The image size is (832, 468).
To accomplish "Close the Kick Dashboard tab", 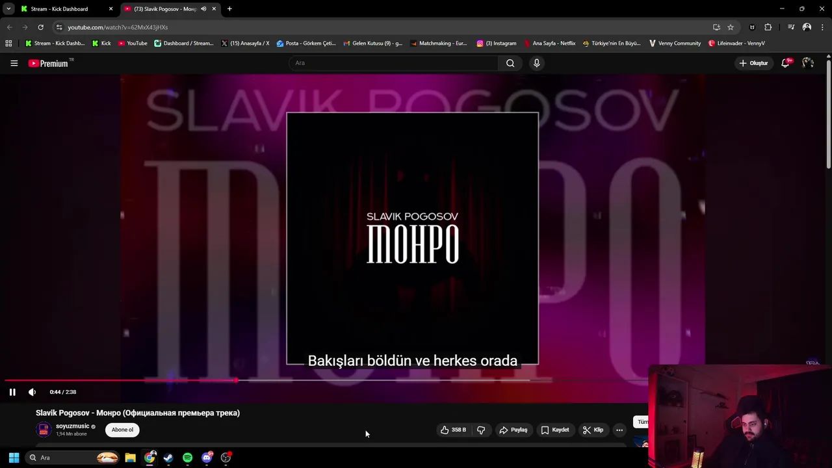I will tap(110, 9).
